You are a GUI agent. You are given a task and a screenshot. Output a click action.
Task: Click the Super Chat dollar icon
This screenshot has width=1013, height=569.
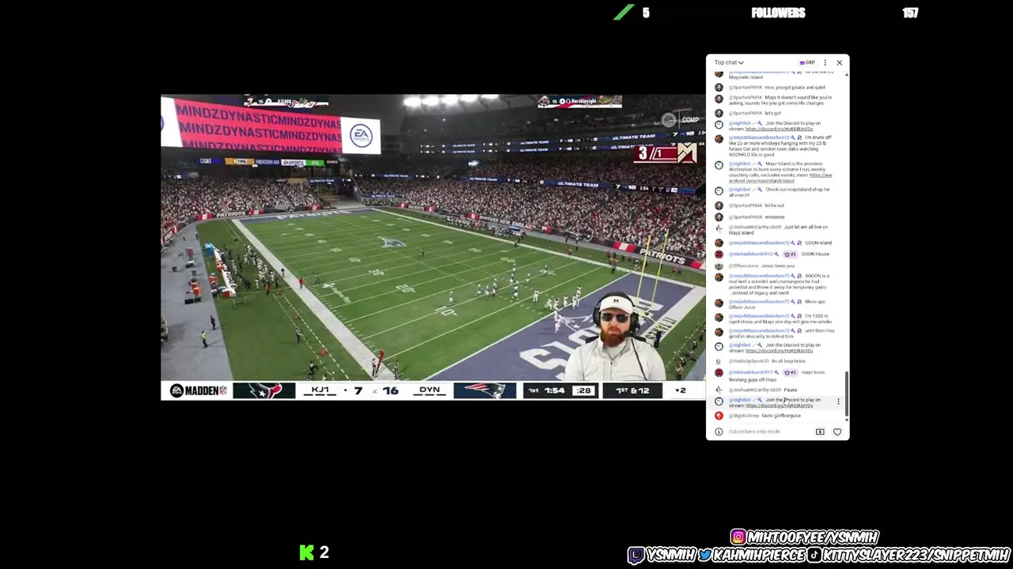tap(820, 431)
